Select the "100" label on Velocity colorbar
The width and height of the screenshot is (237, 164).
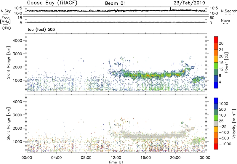point(222,115)
